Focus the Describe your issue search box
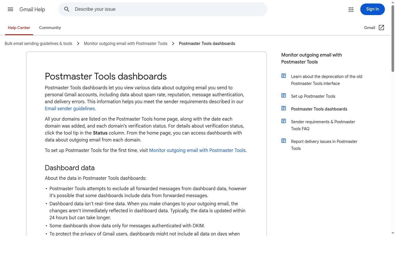395x261 pixels. point(163,9)
